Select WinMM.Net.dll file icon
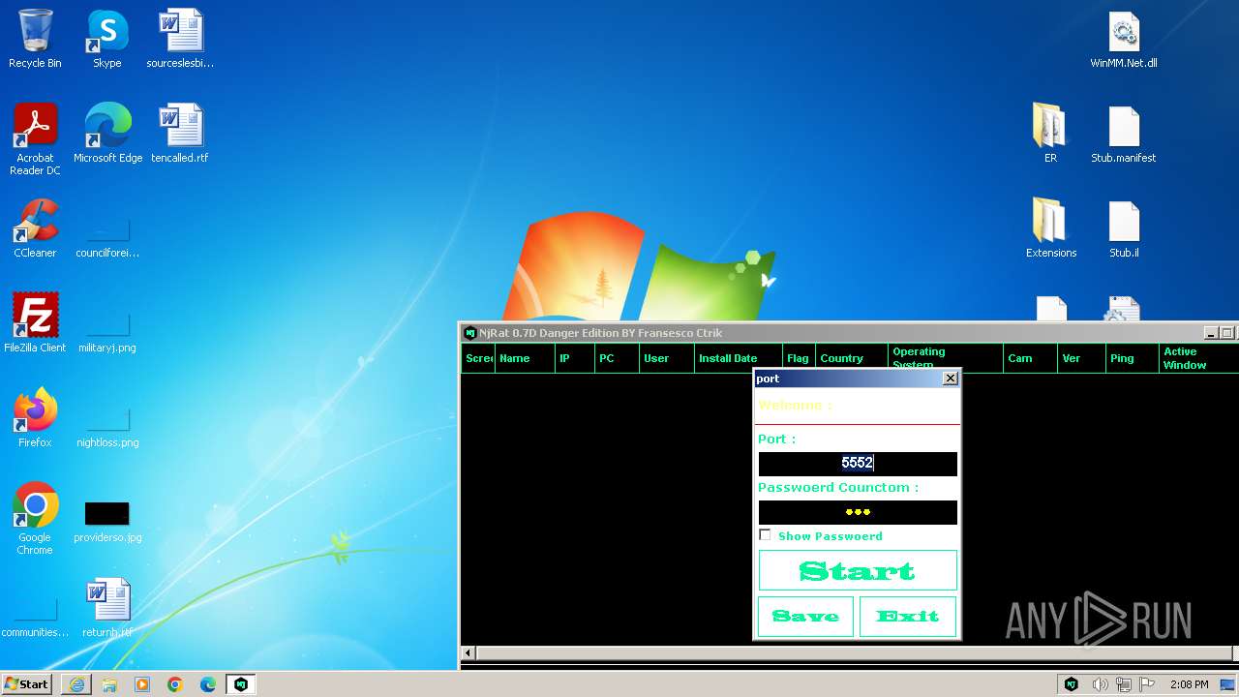1239x697 pixels. pyautogui.click(x=1124, y=39)
